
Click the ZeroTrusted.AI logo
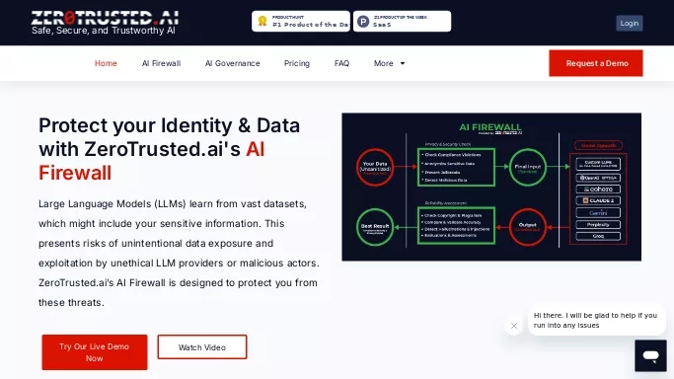[105, 18]
